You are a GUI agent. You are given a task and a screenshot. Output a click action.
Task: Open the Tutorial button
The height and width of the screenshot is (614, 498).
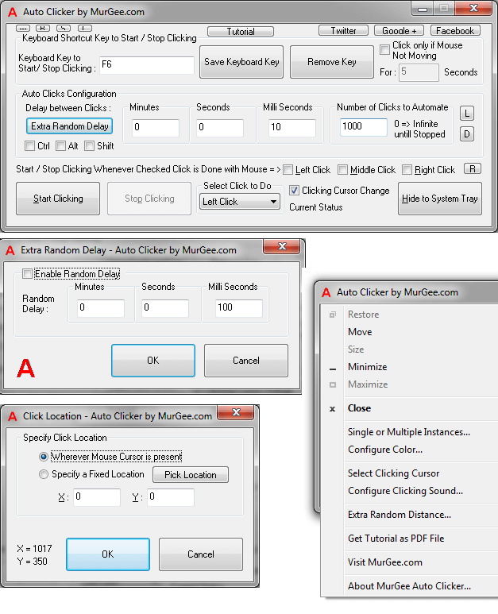coord(241,31)
